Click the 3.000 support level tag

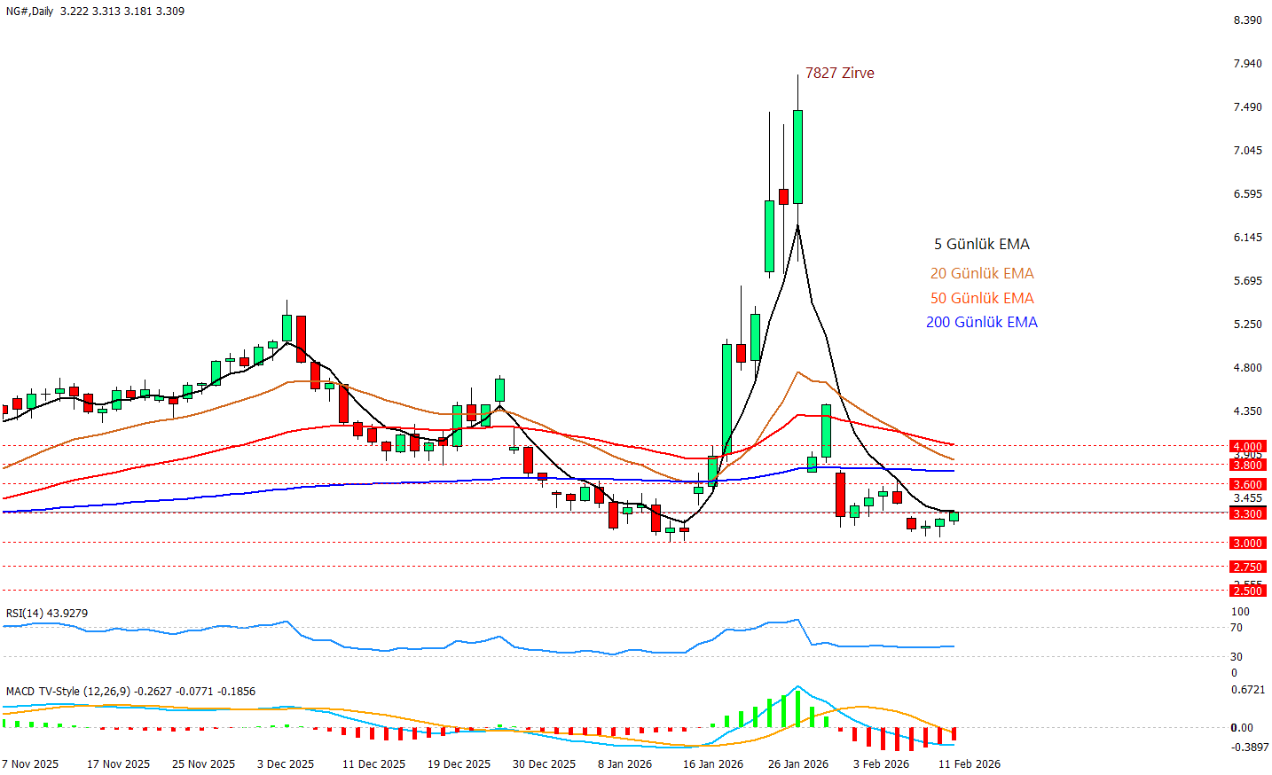click(x=1246, y=543)
